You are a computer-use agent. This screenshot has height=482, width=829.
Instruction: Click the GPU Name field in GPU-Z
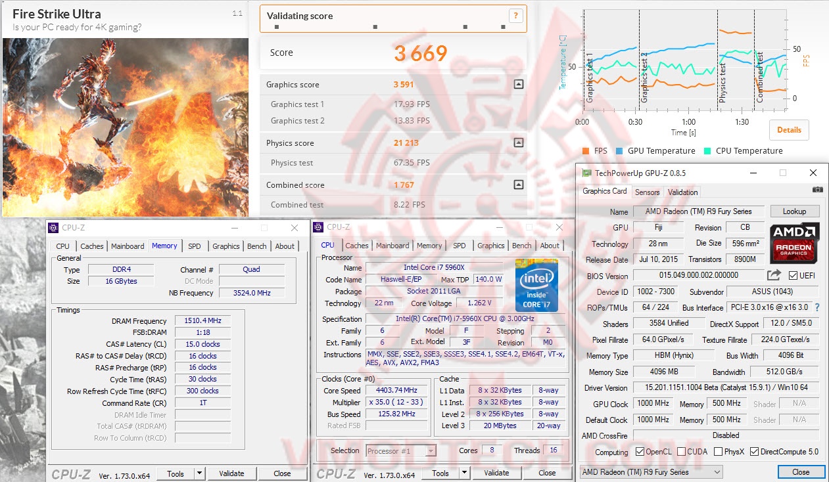pos(699,212)
